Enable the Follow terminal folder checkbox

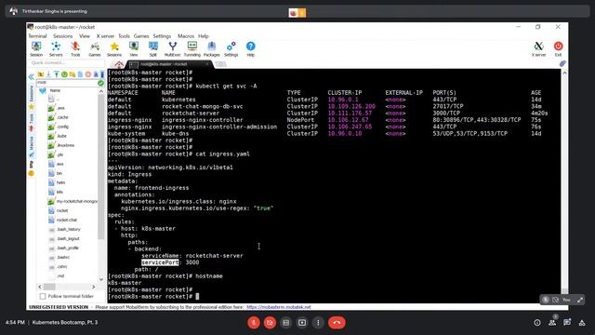(43, 296)
